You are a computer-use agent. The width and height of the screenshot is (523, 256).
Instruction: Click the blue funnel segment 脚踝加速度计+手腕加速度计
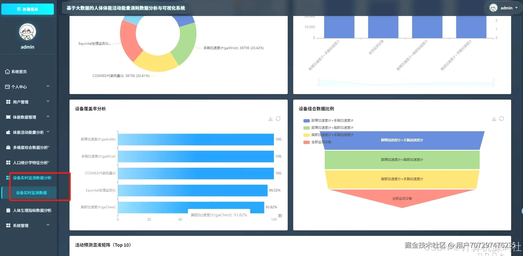click(402, 140)
